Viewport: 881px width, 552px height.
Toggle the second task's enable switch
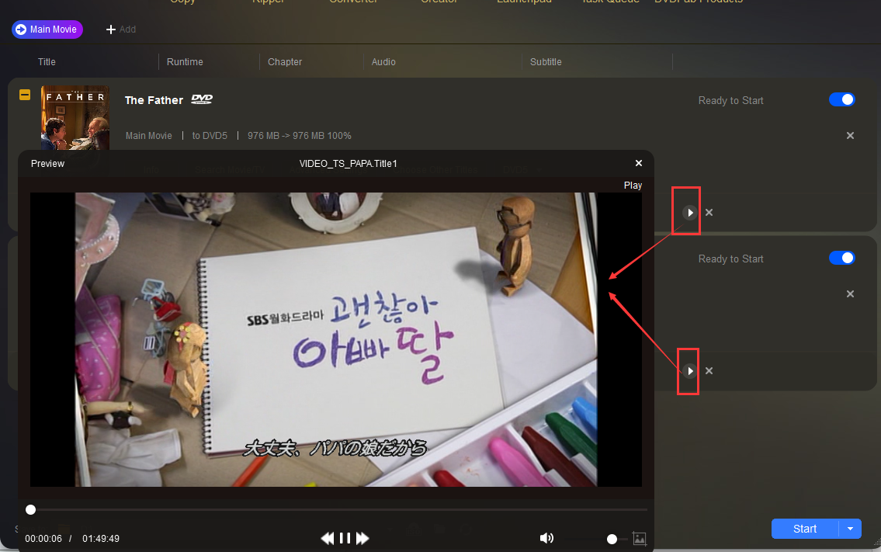point(841,258)
